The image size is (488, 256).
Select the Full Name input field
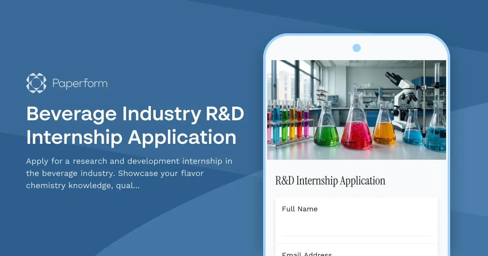[356, 223]
